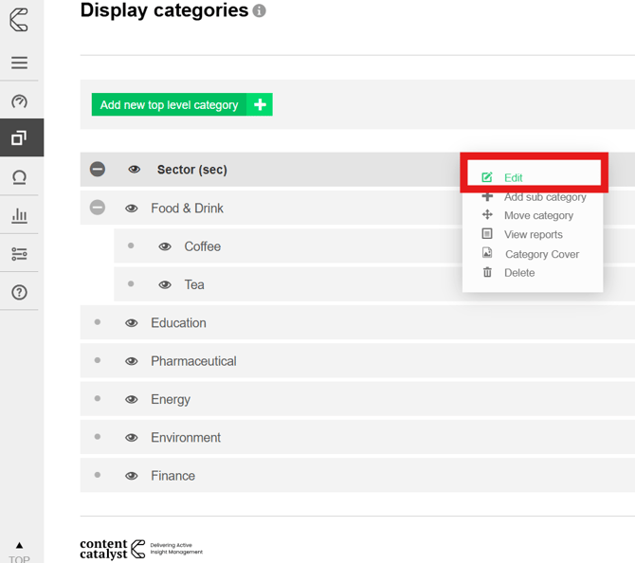Hide the Education category using eye icon
Image resolution: width=635 pixels, height=563 pixels.
click(132, 323)
